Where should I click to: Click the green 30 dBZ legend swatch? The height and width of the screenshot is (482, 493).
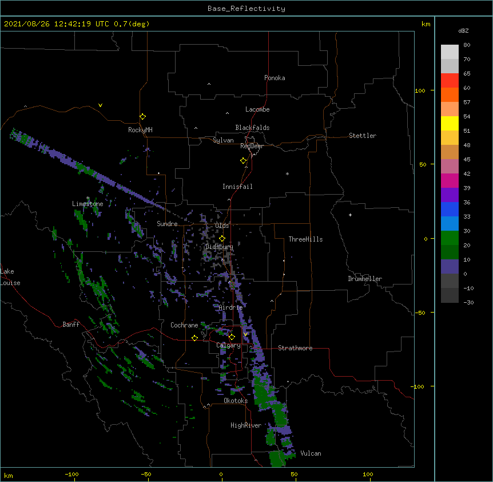pos(450,238)
